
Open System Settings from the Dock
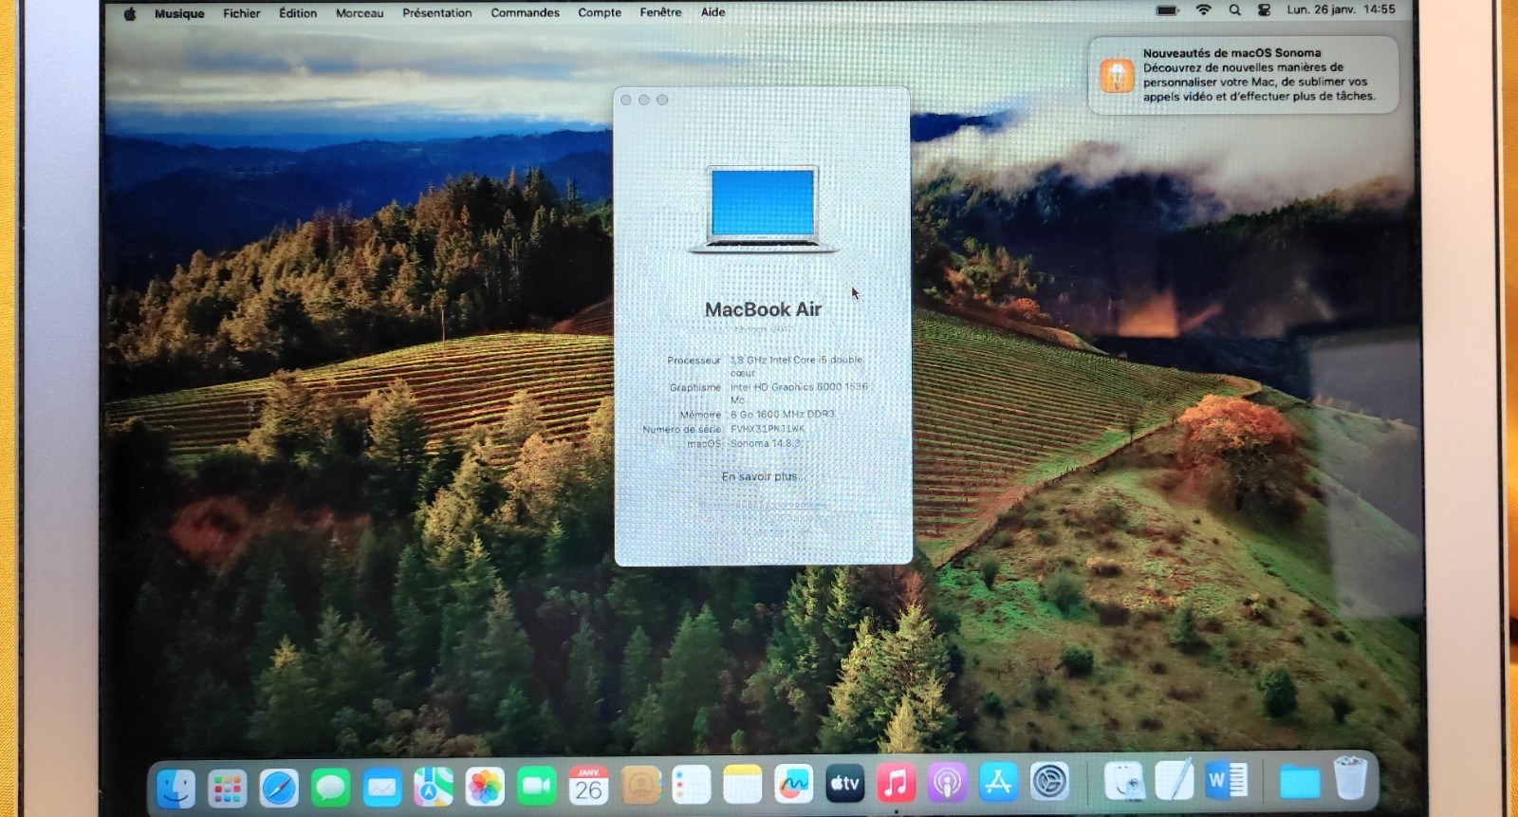click(x=1050, y=782)
